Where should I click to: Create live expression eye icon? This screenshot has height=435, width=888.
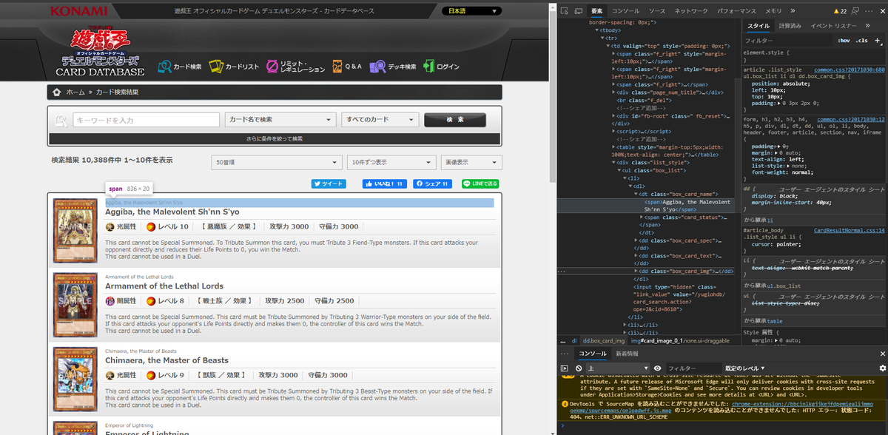click(x=657, y=368)
